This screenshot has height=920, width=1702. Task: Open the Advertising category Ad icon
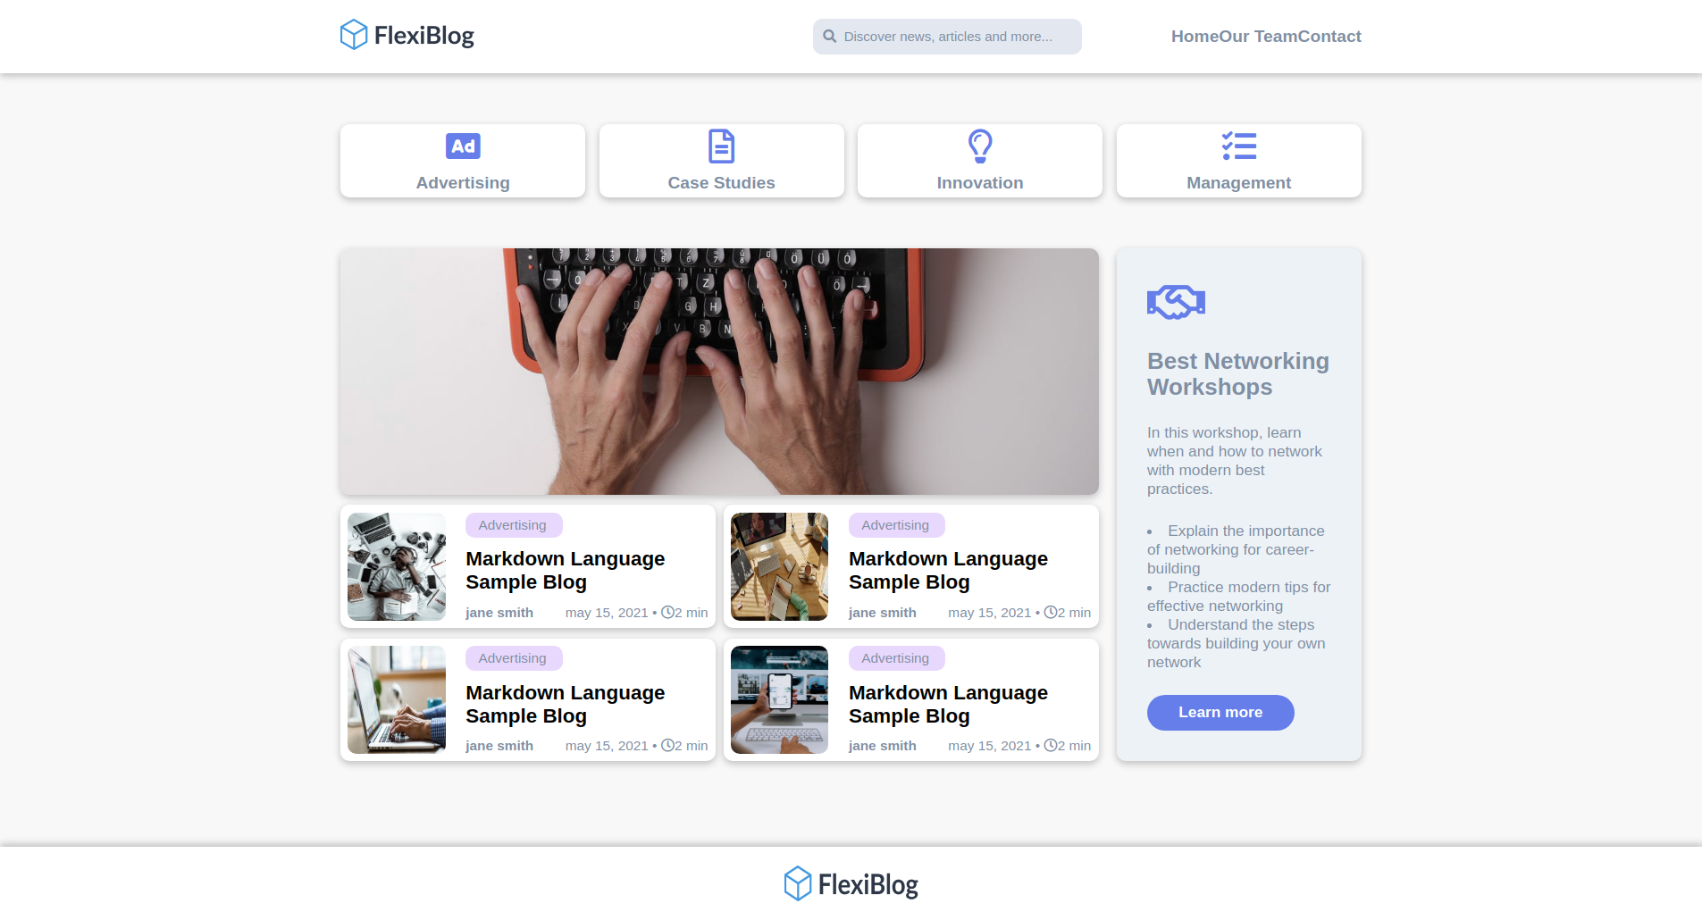tap(463, 146)
